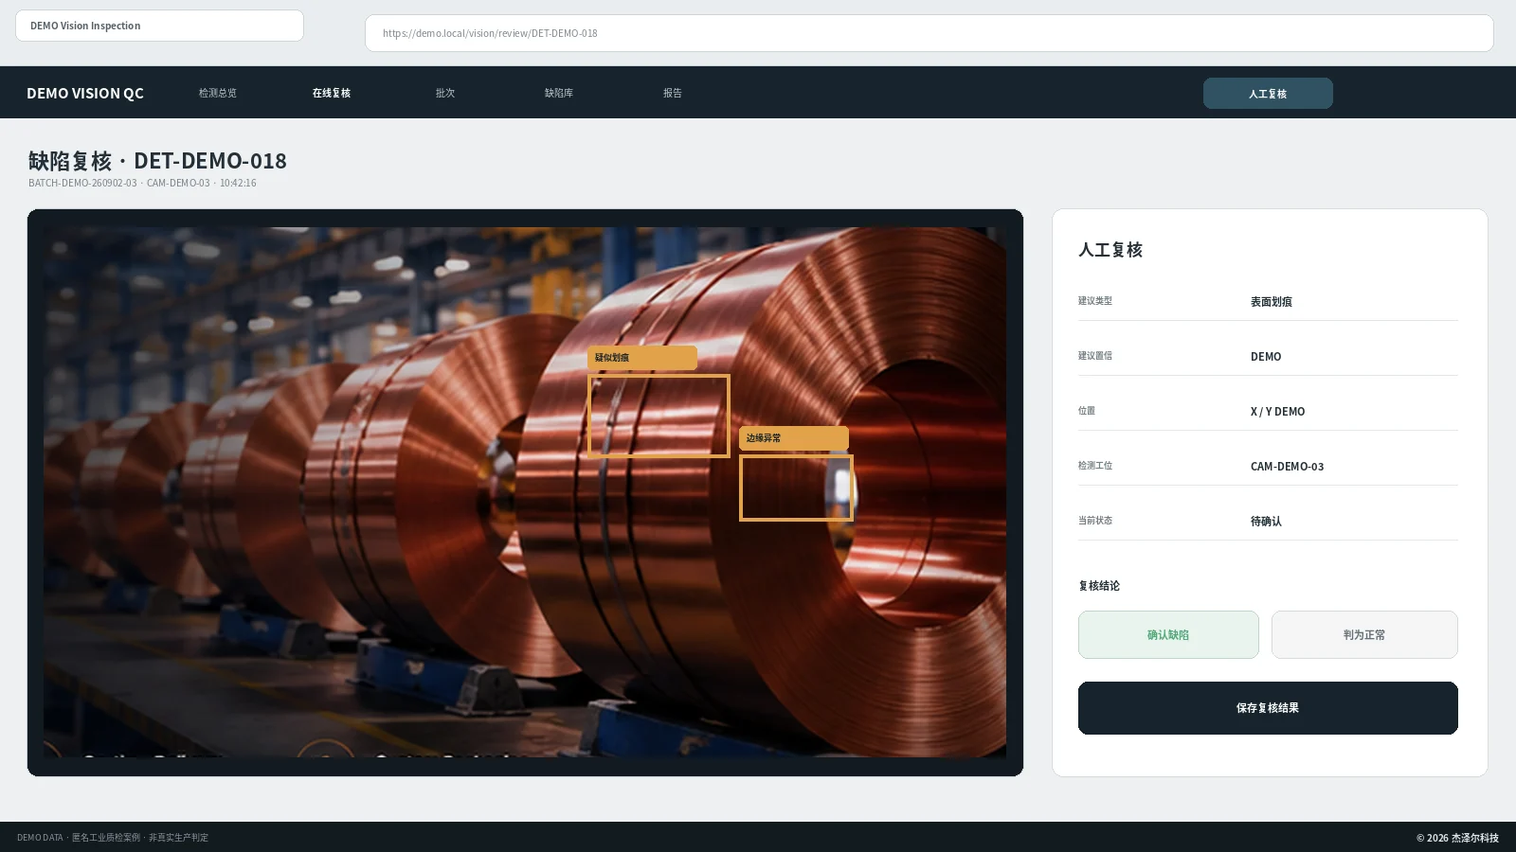Open the 检测总览 navigation tab
Image resolution: width=1516 pixels, height=852 pixels.
coord(217,93)
